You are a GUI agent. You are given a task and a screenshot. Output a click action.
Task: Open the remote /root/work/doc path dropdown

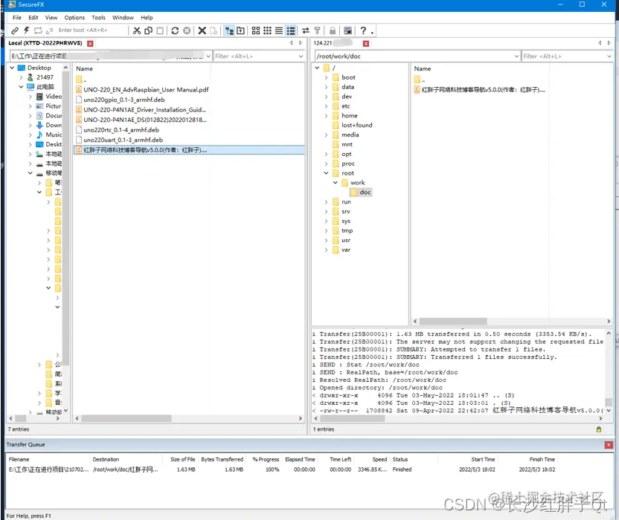pyautogui.click(x=516, y=56)
